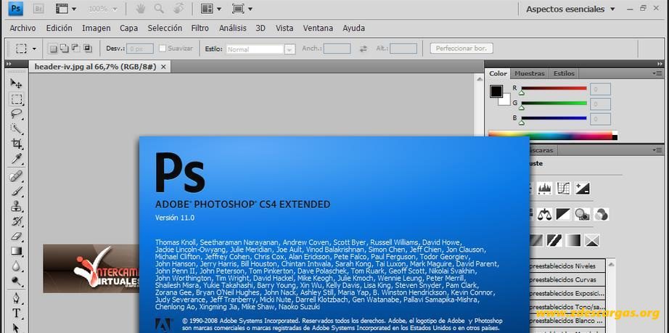Select the Move tool
This screenshot has height=333, width=669.
16,83
